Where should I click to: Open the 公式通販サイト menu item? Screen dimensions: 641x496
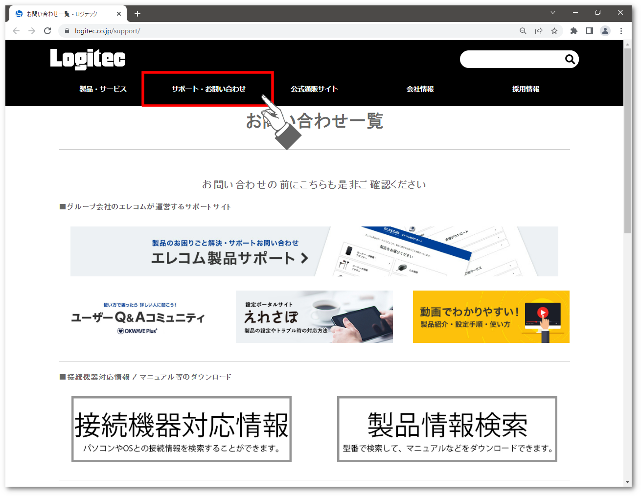pos(314,89)
